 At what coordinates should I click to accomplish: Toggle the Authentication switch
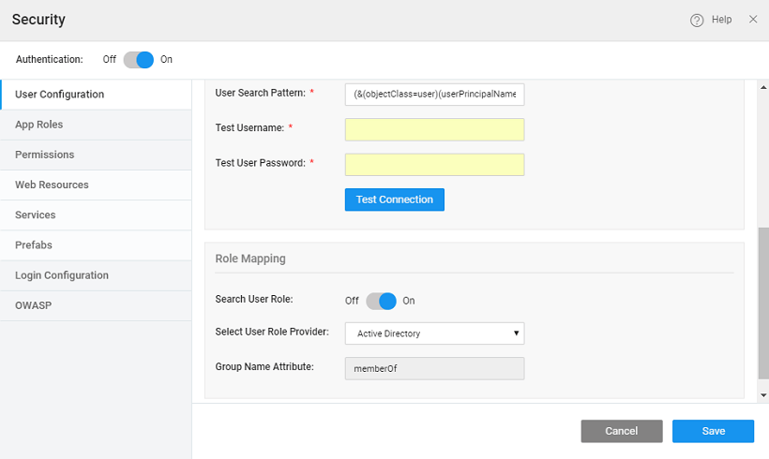(x=138, y=59)
